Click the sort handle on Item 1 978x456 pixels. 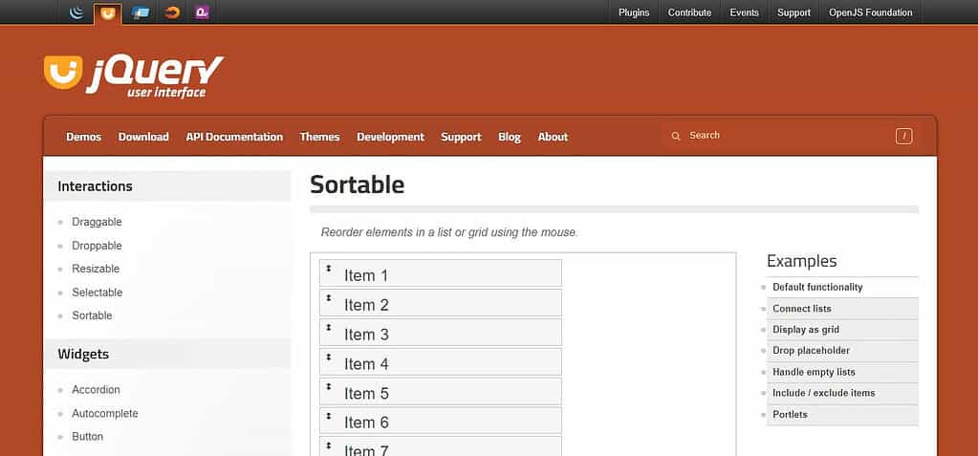click(x=329, y=269)
